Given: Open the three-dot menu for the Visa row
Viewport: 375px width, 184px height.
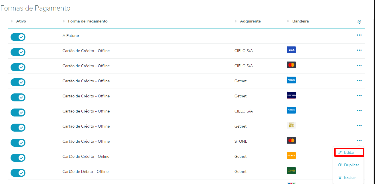Looking at the screenshot, I should click(359, 50).
